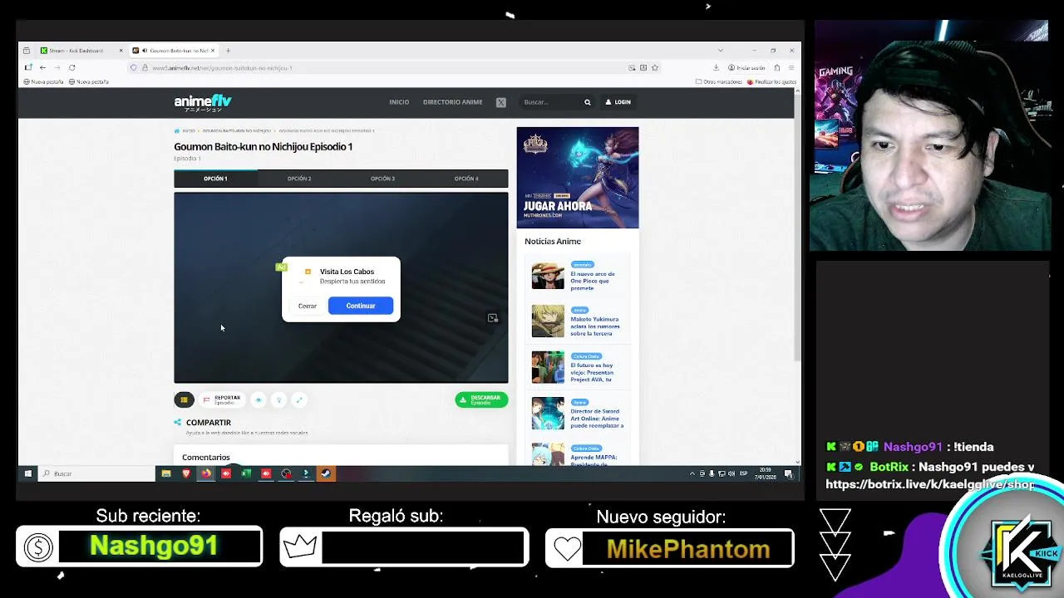Switch to the OPCIÓN 3 video tab

pos(382,179)
